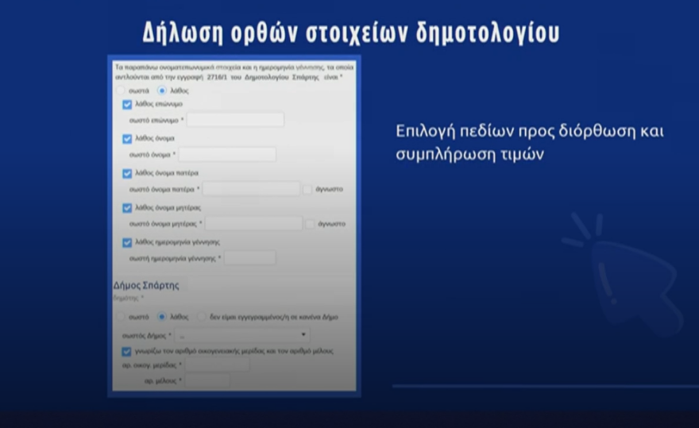Toggle the 'λάθος όνομα' checkbox
Image resolution: width=699 pixels, height=428 pixels.
point(127,138)
